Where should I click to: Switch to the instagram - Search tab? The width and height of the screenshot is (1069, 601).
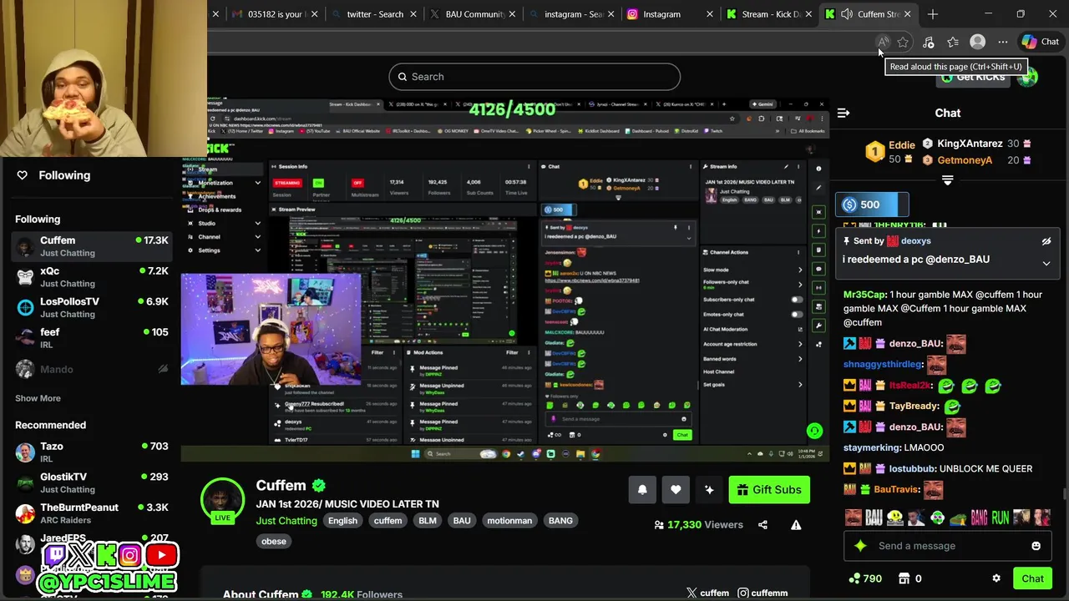573,14
